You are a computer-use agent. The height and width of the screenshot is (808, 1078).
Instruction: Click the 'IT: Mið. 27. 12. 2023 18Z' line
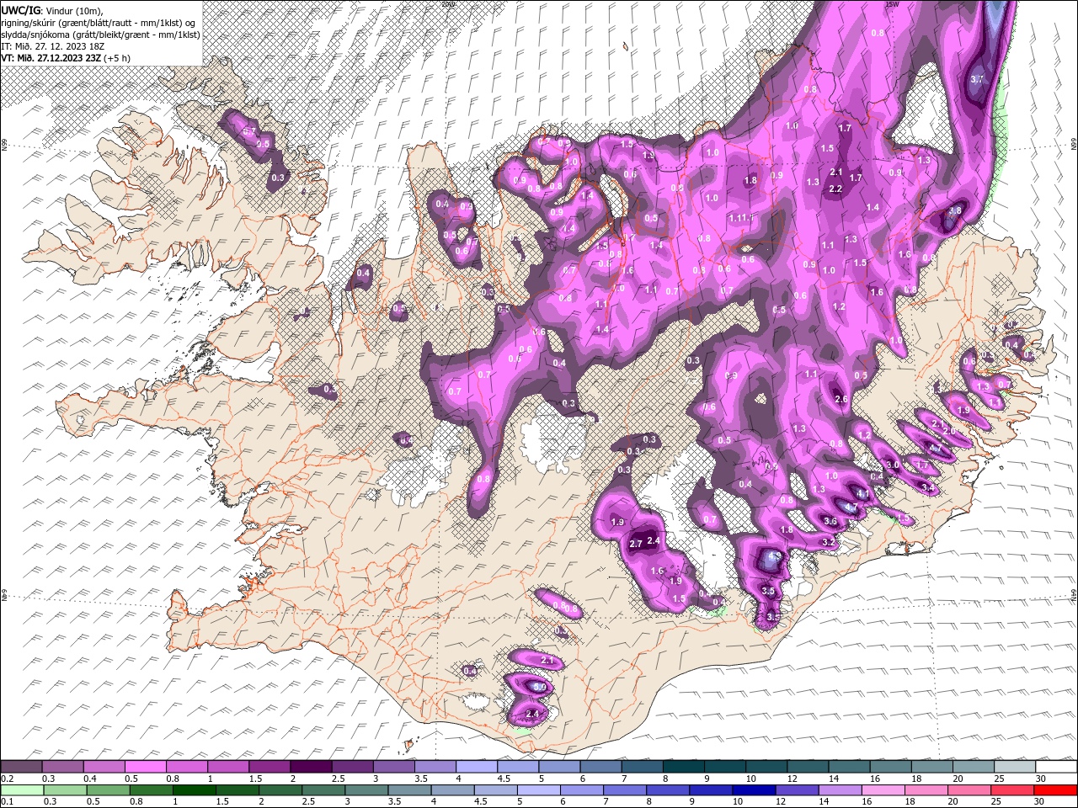53,46
